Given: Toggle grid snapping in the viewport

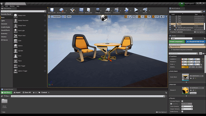Looking at the screenshot, I should tap(139, 17).
